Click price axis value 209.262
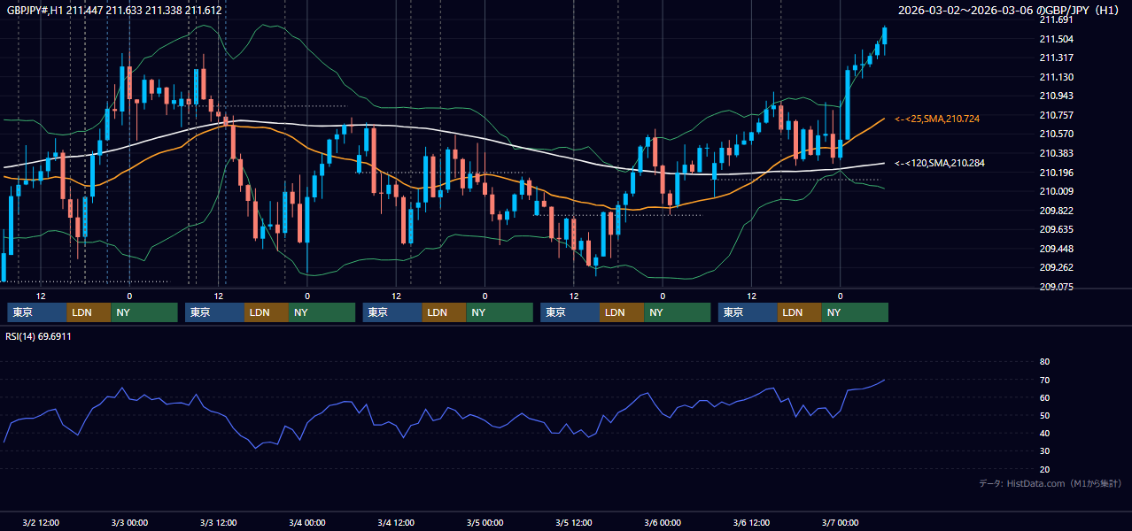The width and height of the screenshot is (1132, 531). pos(1056,268)
